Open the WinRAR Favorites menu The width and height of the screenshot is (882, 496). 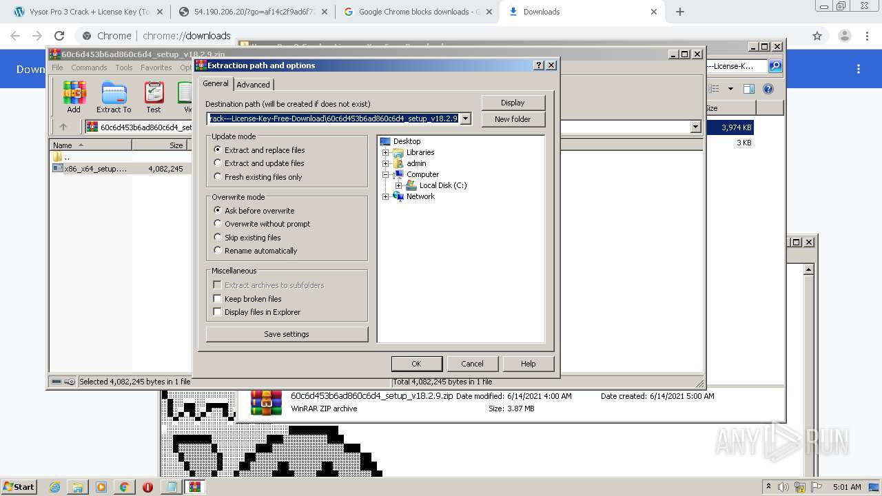[156, 68]
